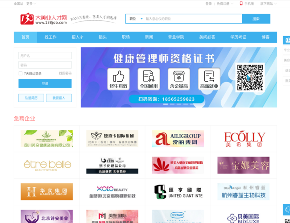The width and height of the screenshot is (290, 223).
Task: Open the 婕熹卡国际集团 logo
Action: [112, 139]
